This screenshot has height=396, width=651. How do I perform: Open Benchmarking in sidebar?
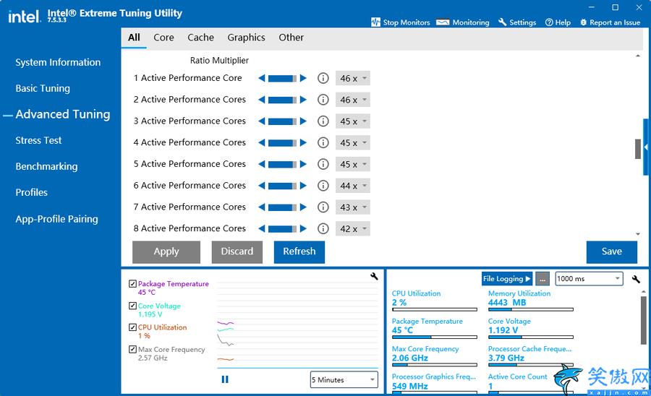[x=46, y=166]
